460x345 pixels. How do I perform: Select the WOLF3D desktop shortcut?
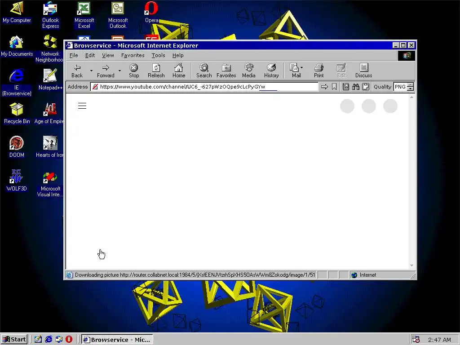[17, 181]
